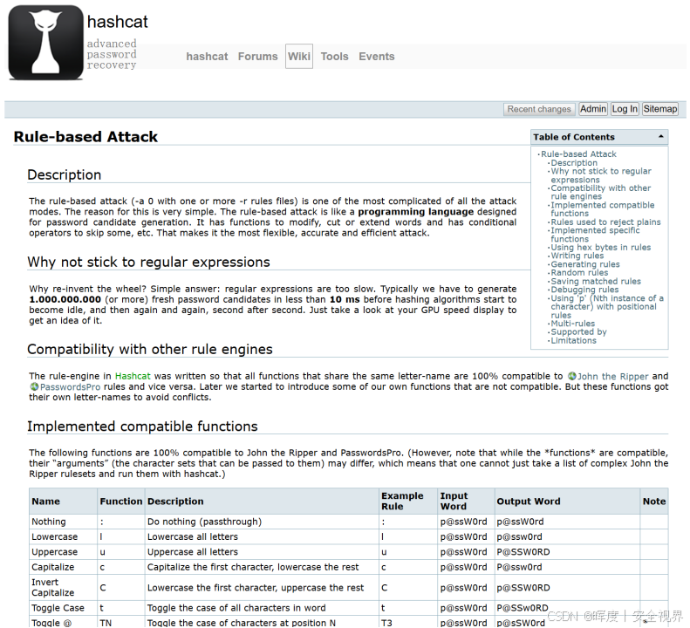Jump to Rules used to reject plains
This screenshot has width=690, height=628.
click(x=605, y=222)
